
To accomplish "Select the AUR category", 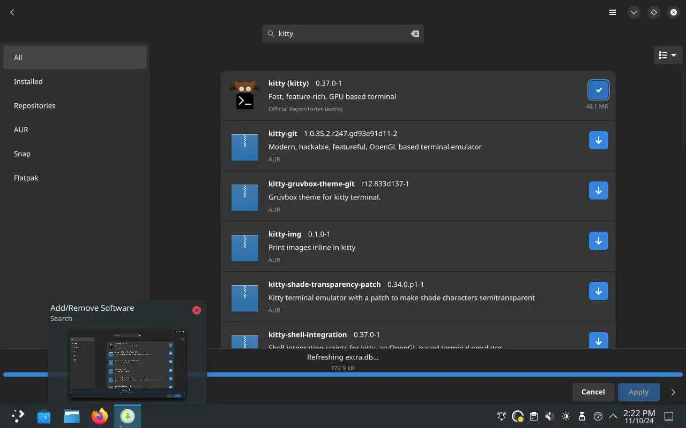I will pyautogui.click(x=75, y=129).
